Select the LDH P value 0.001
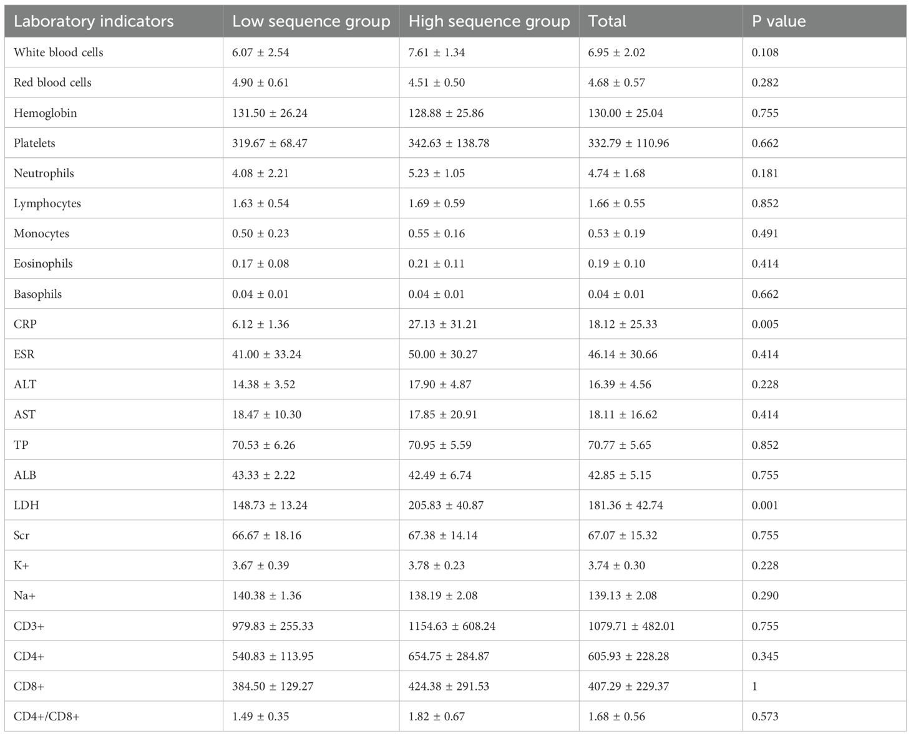Viewport: 911px width, 736px height. (x=765, y=505)
